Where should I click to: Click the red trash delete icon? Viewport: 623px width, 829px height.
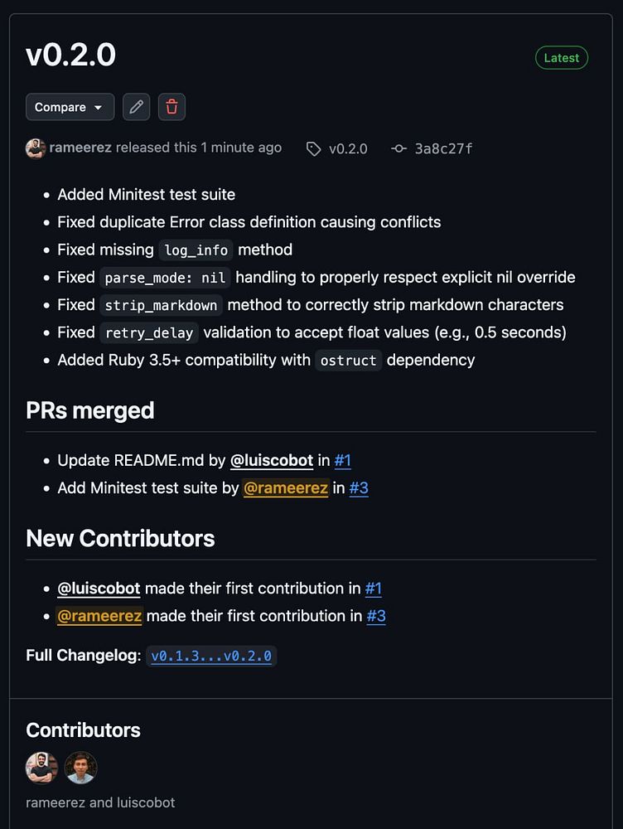pyautogui.click(x=171, y=107)
